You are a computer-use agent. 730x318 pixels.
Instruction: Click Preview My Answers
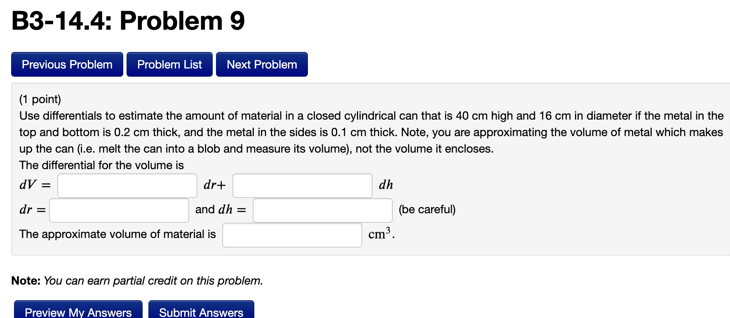pyautogui.click(x=77, y=312)
